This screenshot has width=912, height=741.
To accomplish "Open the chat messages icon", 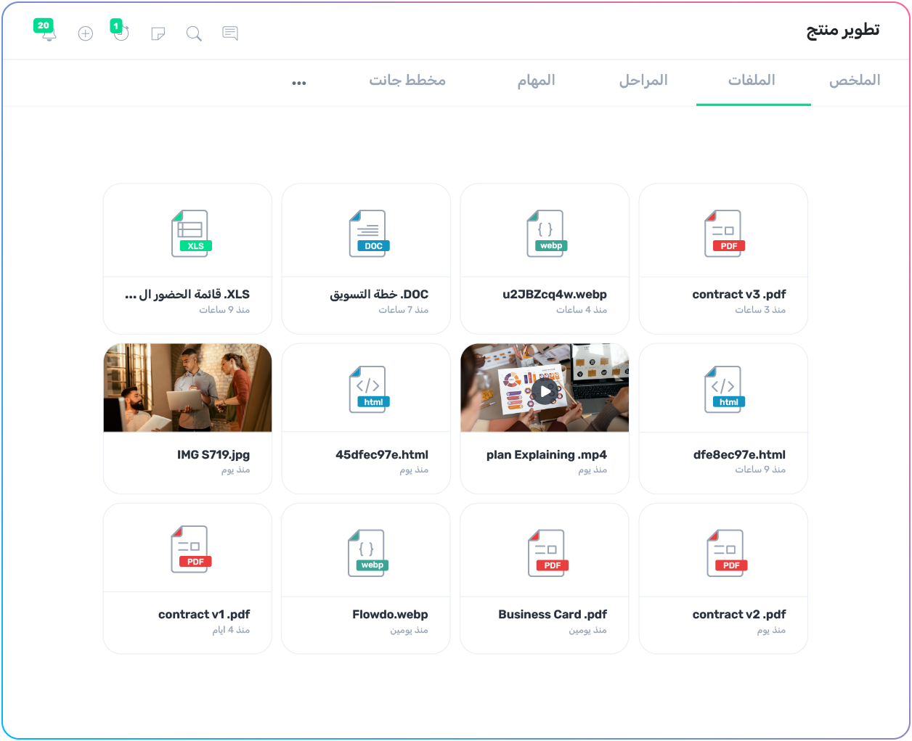I will click(x=230, y=33).
